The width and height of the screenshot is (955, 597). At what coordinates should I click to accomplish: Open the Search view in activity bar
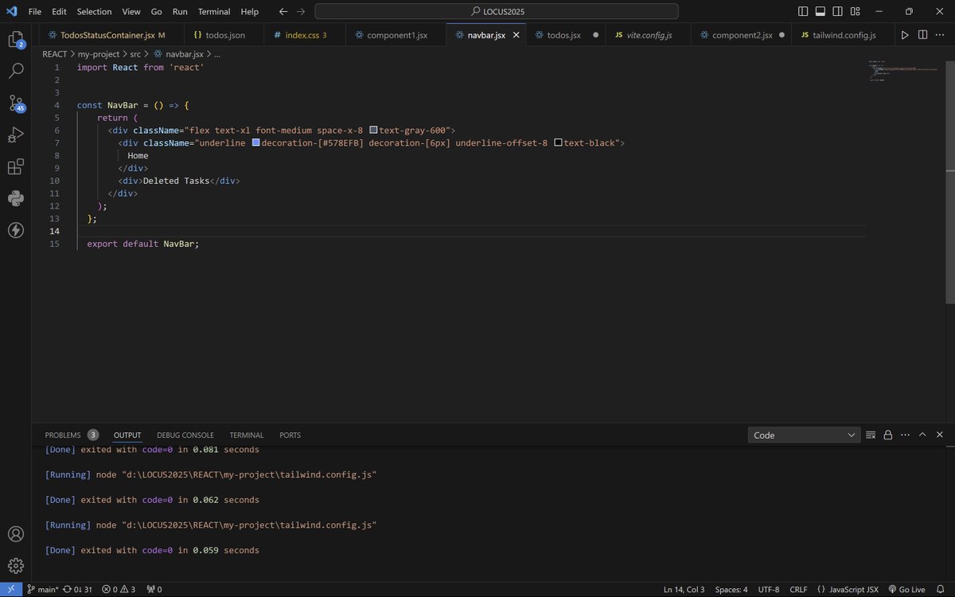(x=15, y=71)
